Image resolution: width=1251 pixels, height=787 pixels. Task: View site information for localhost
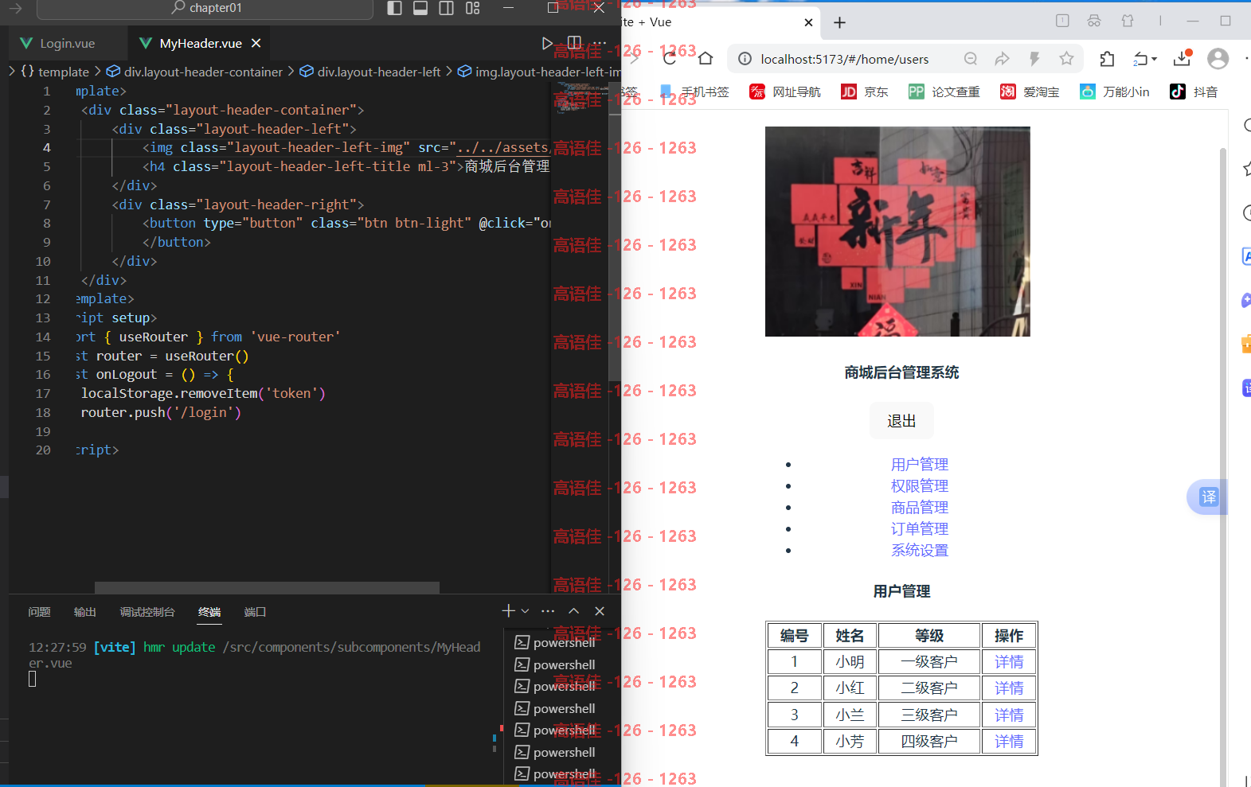tap(745, 59)
